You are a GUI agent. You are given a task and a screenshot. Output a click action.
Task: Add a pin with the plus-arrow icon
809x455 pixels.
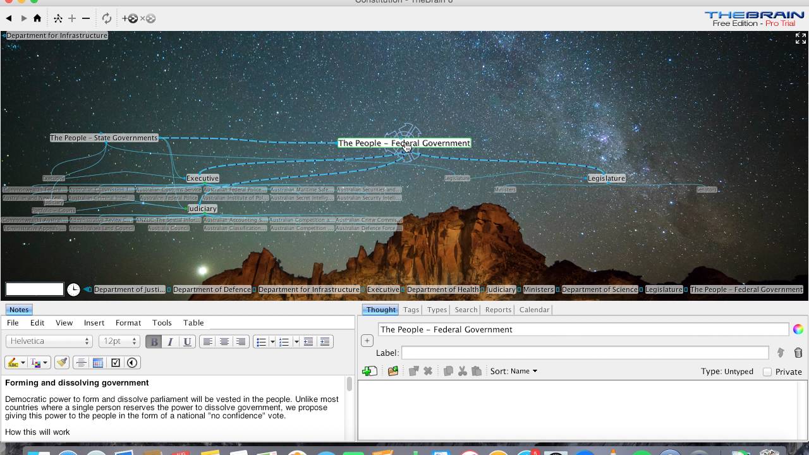point(130,18)
